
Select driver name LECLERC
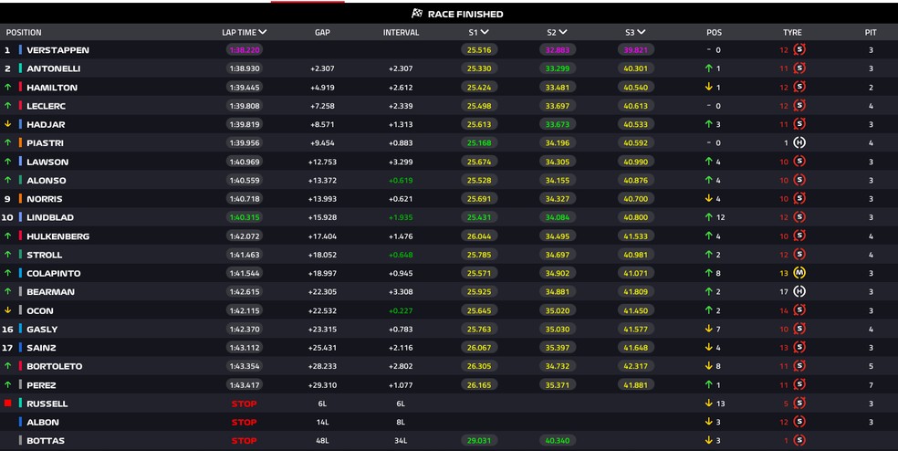(46, 106)
